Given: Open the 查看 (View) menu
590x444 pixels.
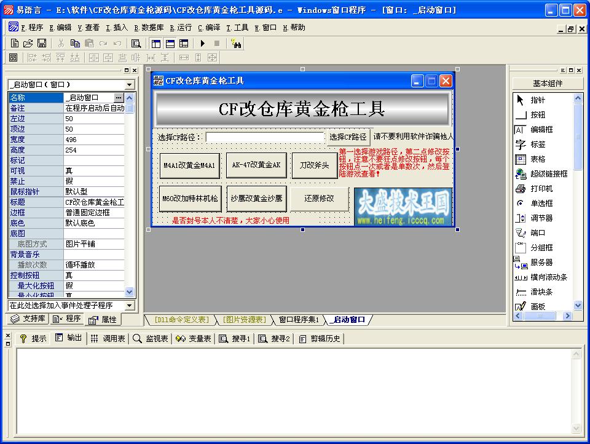Looking at the screenshot, I should pyautogui.click(x=88, y=28).
